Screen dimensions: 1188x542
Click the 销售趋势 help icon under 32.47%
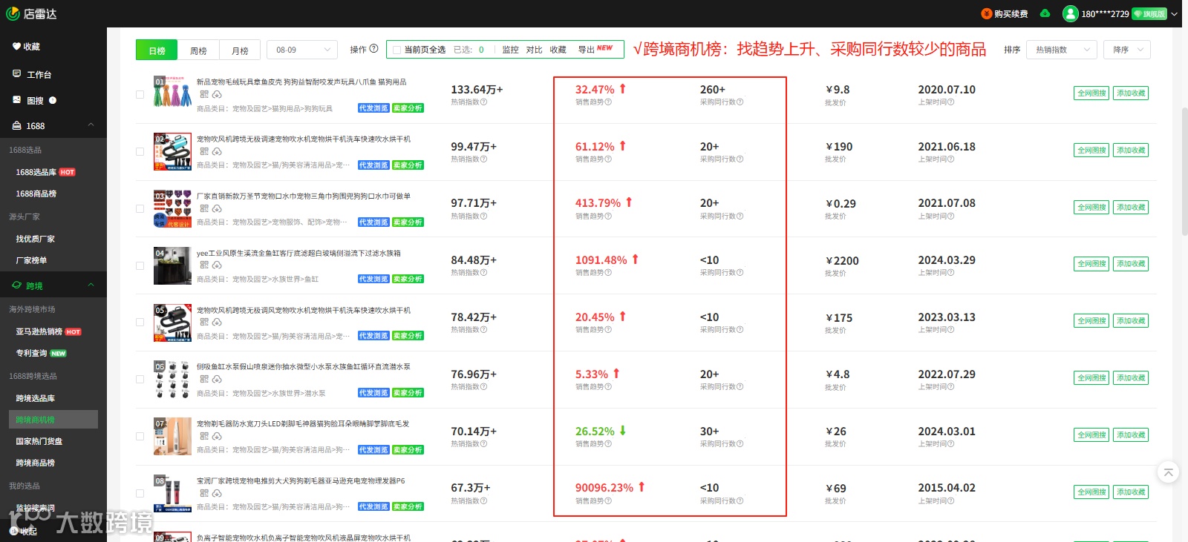(x=608, y=102)
